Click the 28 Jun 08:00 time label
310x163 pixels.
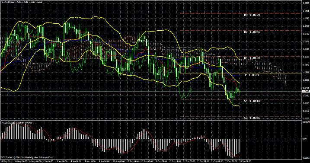[x=245, y=161]
